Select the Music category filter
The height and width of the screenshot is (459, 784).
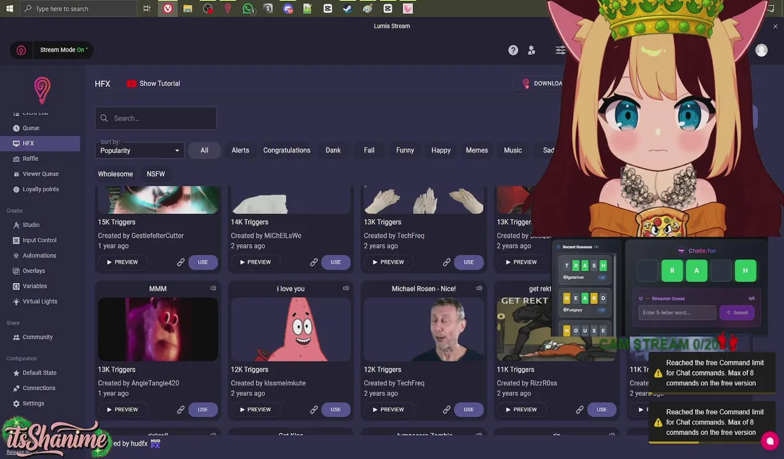512,150
